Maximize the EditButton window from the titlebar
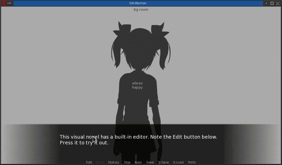The image size is (282, 165). [x=272, y=3]
